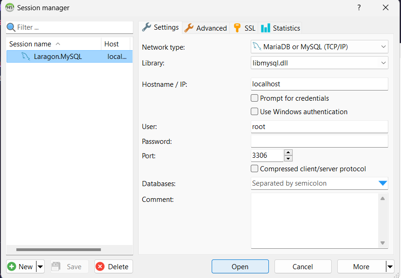Viewport: 401px width, 278px height.
Task: Click the New session button
Action: [x=21, y=266]
